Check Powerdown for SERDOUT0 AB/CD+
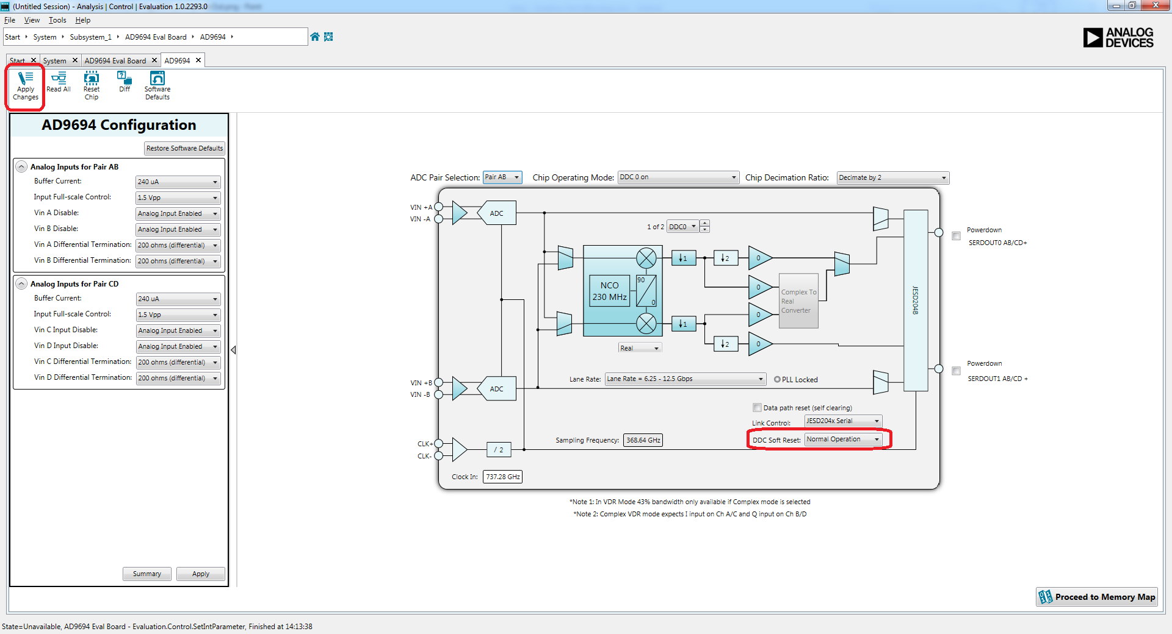1172x634 pixels. pyautogui.click(x=957, y=236)
